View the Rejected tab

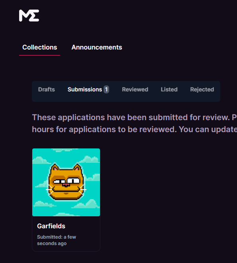202,89
